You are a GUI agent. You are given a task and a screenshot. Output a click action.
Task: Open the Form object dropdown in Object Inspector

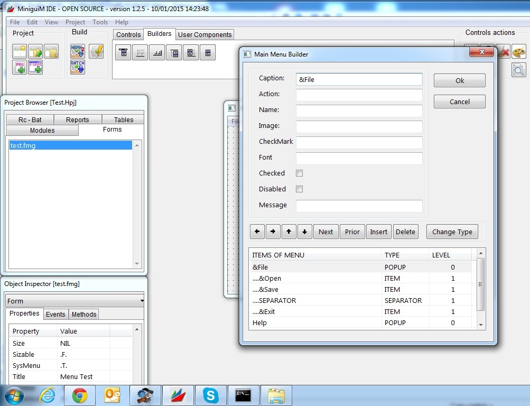tap(75, 301)
